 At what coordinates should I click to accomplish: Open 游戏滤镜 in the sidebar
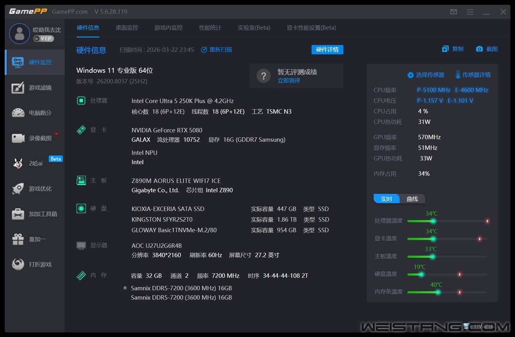click(35, 88)
